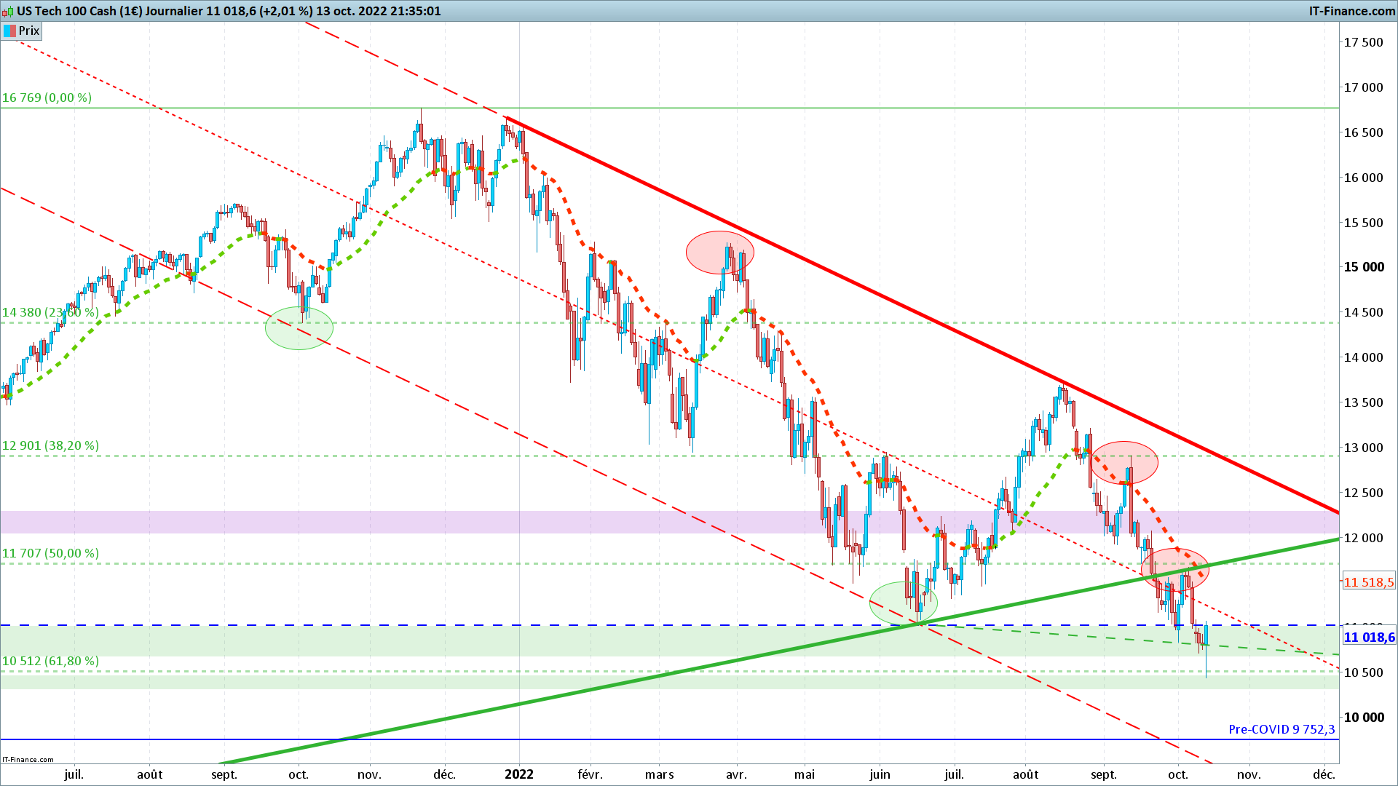Click the IT-Finance.com link at top right

[x=1351, y=11]
